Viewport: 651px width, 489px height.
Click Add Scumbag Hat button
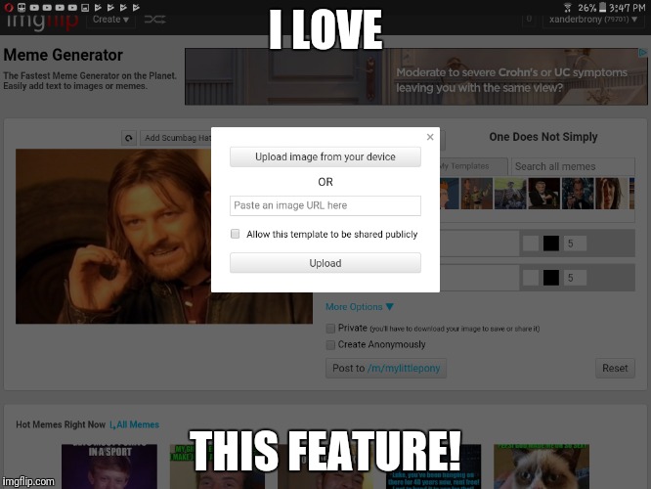(x=176, y=138)
